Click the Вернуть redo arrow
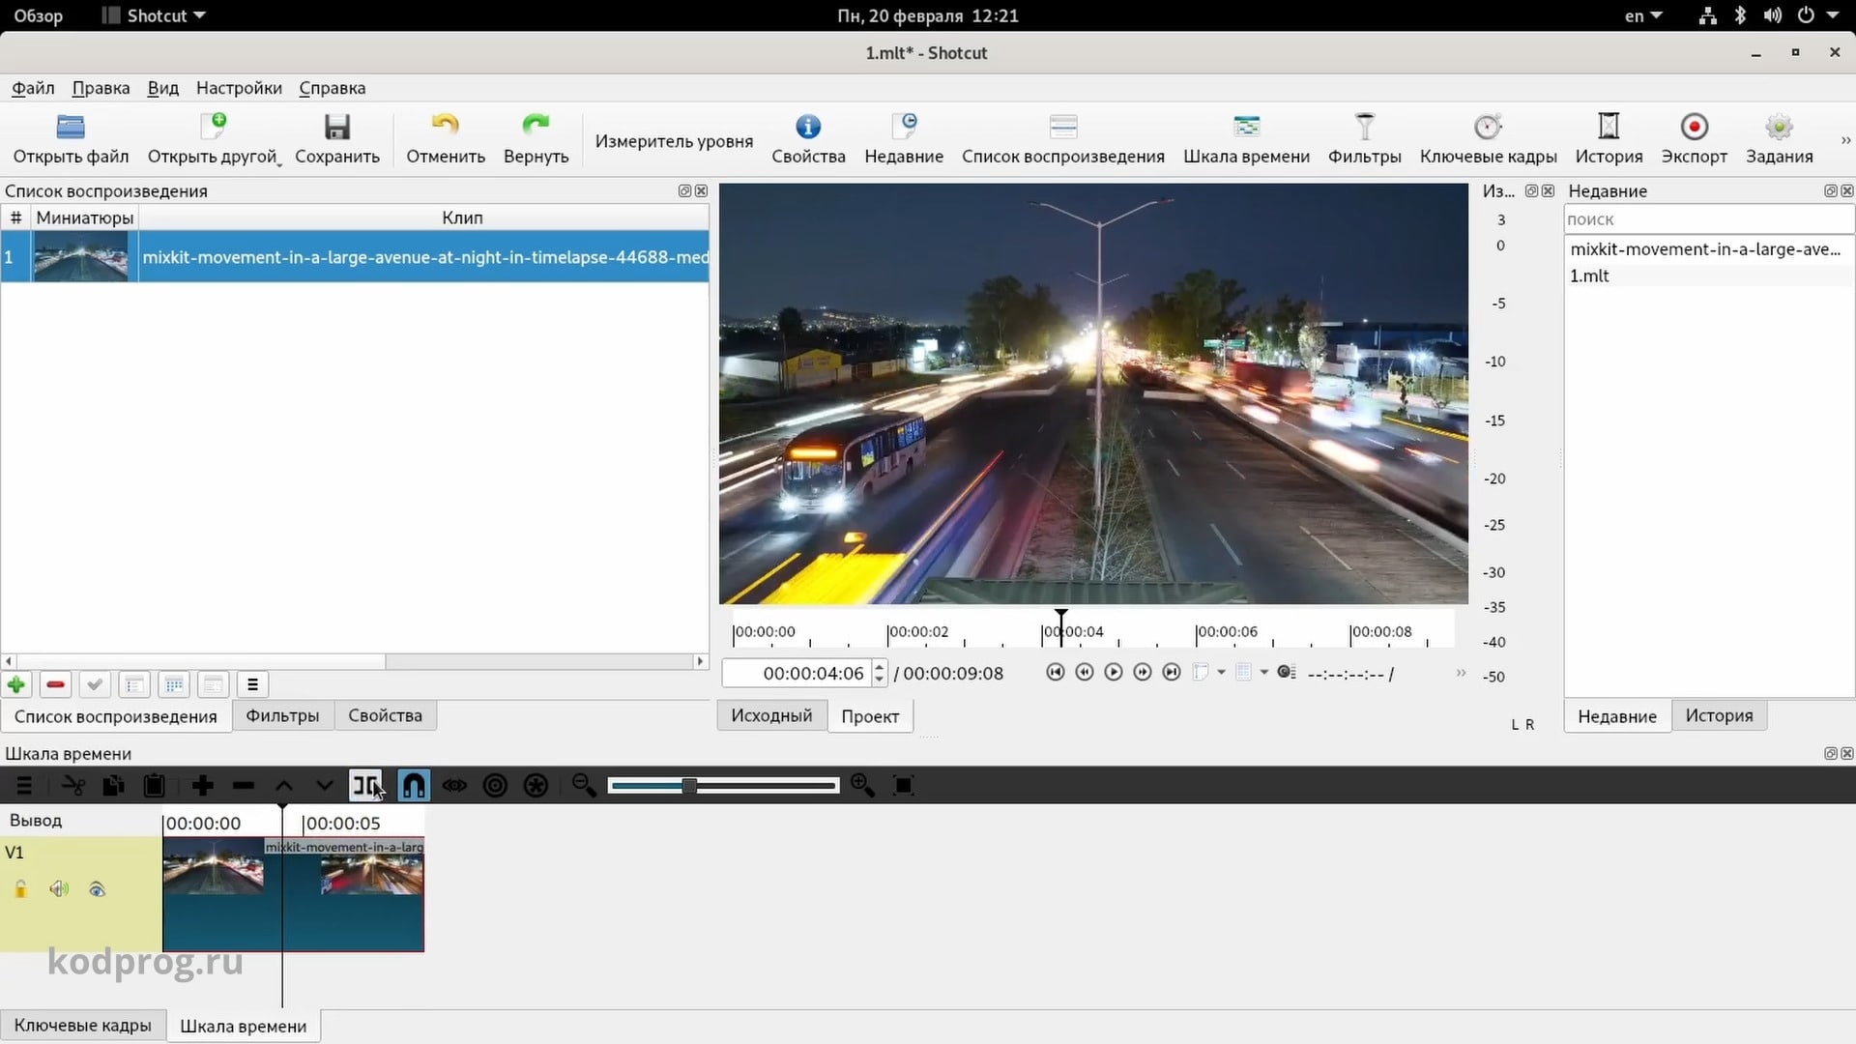1856x1044 pixels. [x=536, y=127]
